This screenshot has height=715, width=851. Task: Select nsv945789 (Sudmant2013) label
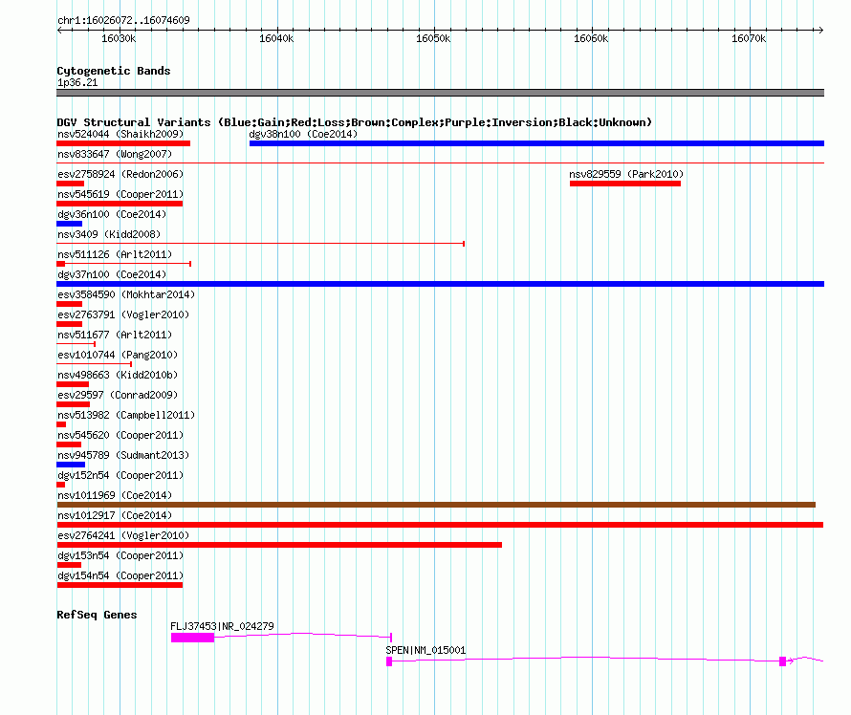click(123, 455)
